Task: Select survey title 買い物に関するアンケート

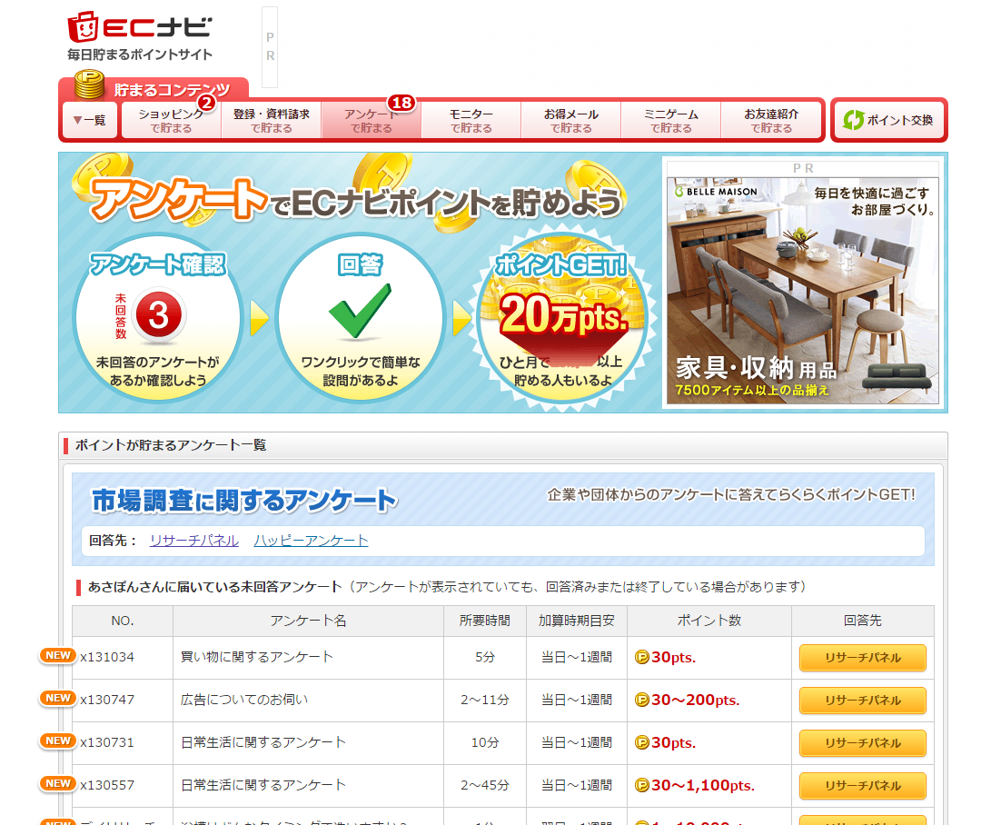Action: [x=257, y=657]
